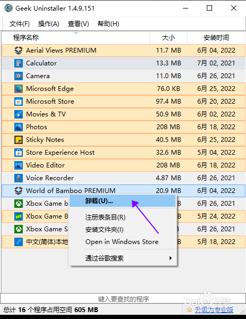Open the 帮助(H) menu

click(108, 24)
